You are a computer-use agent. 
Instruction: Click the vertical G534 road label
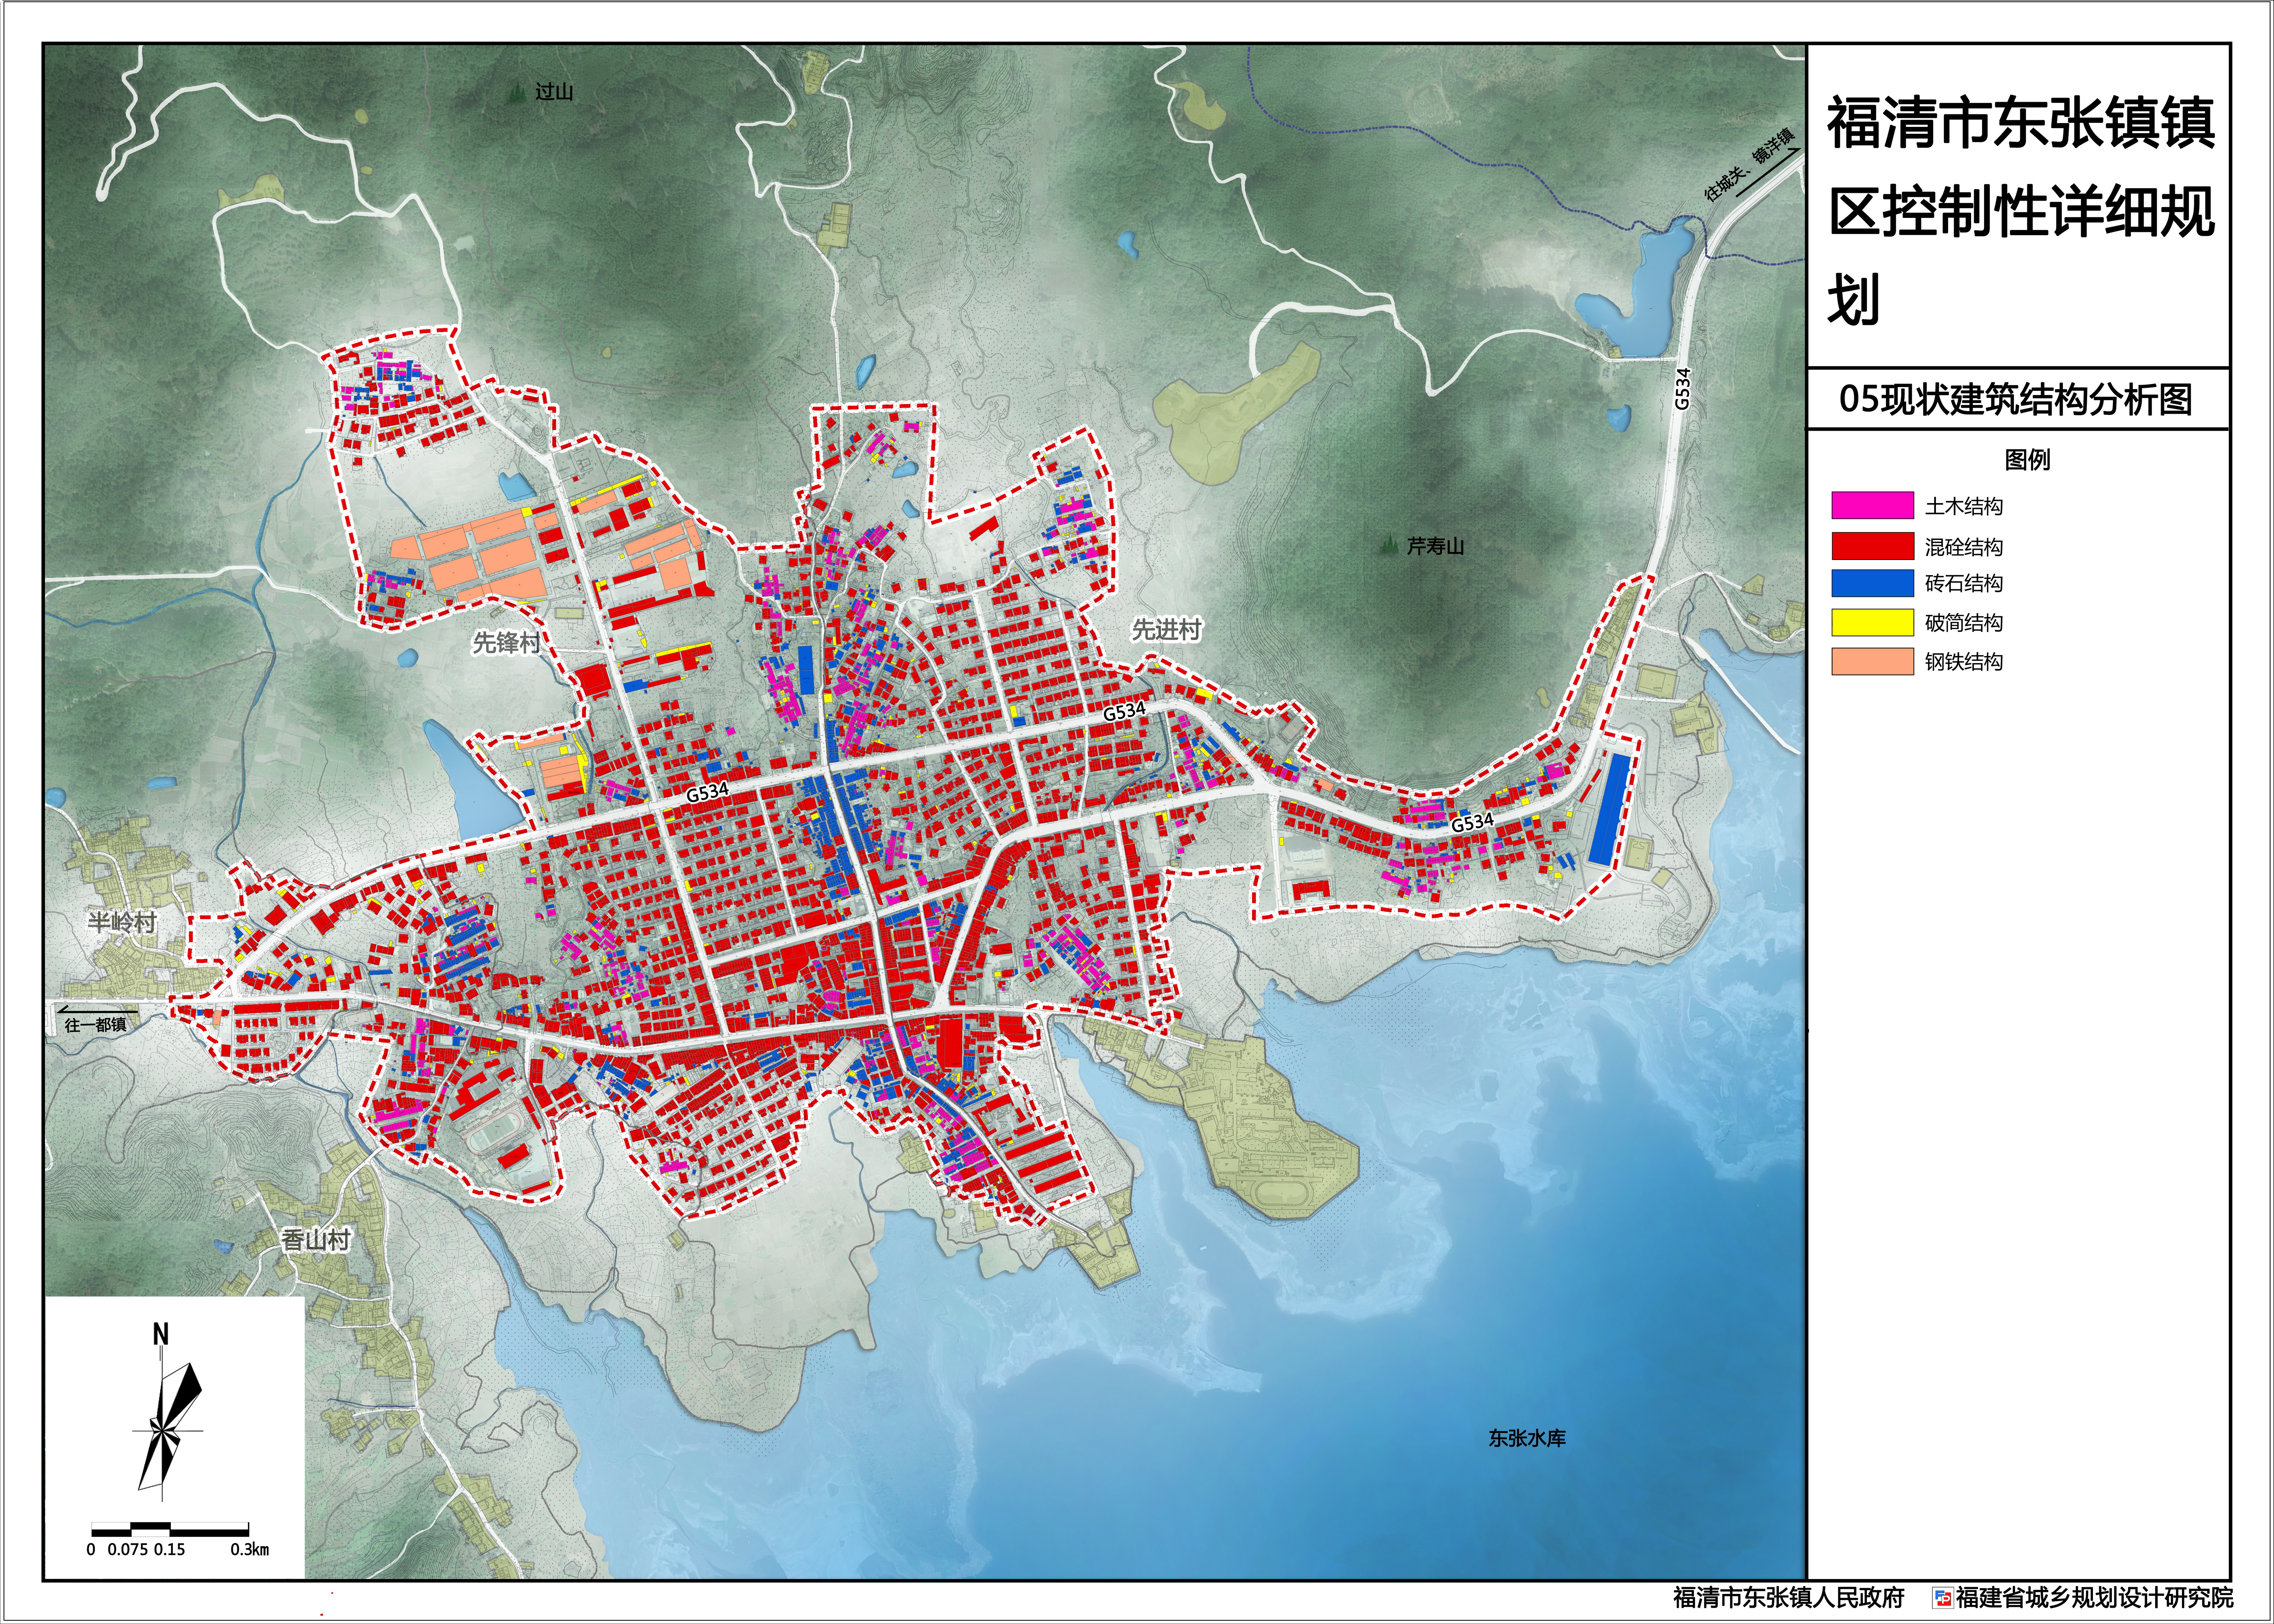[x=1683, y=389]
